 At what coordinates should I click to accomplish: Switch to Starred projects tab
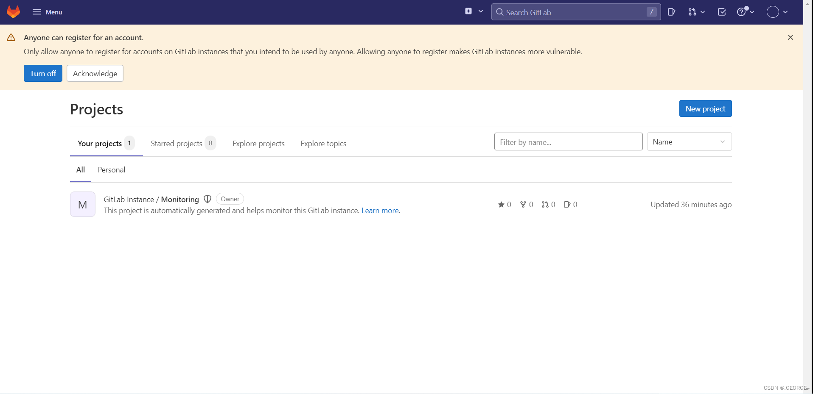(x=183, y=143)
